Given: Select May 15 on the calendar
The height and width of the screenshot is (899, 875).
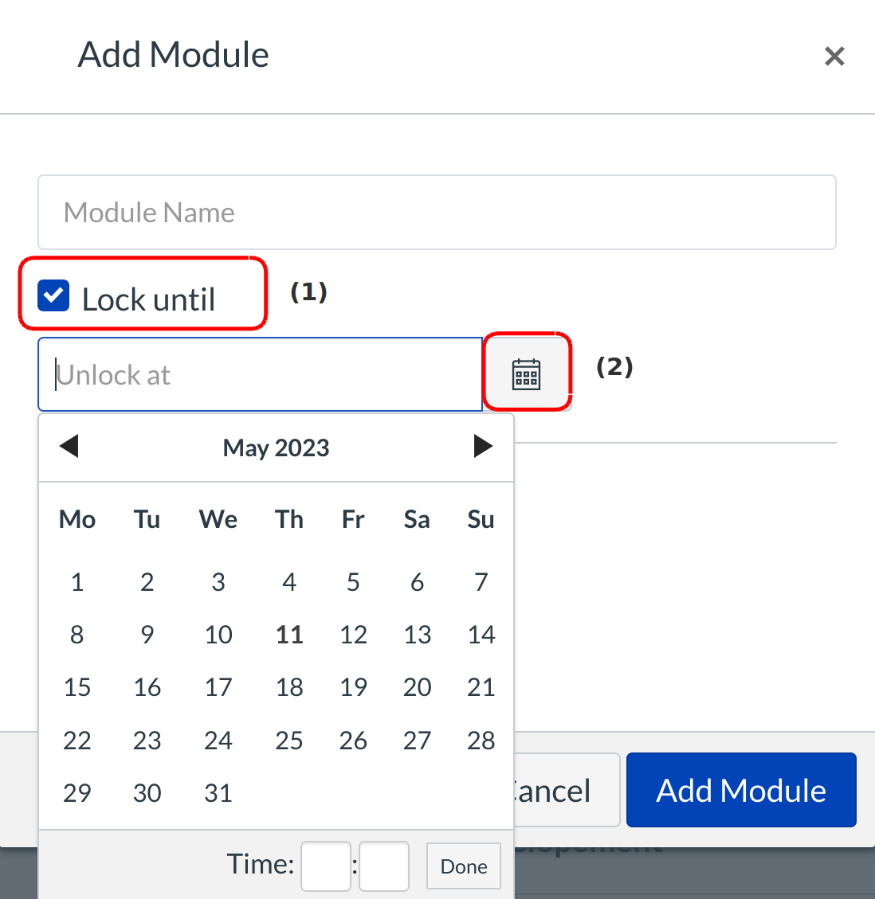Looking at the screenshot, I should [x=77, y=687].
